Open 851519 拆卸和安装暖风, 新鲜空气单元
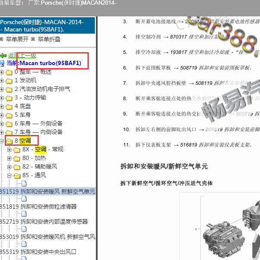The image size is (260, 260). pyautogui.click(x=48, y=191)
